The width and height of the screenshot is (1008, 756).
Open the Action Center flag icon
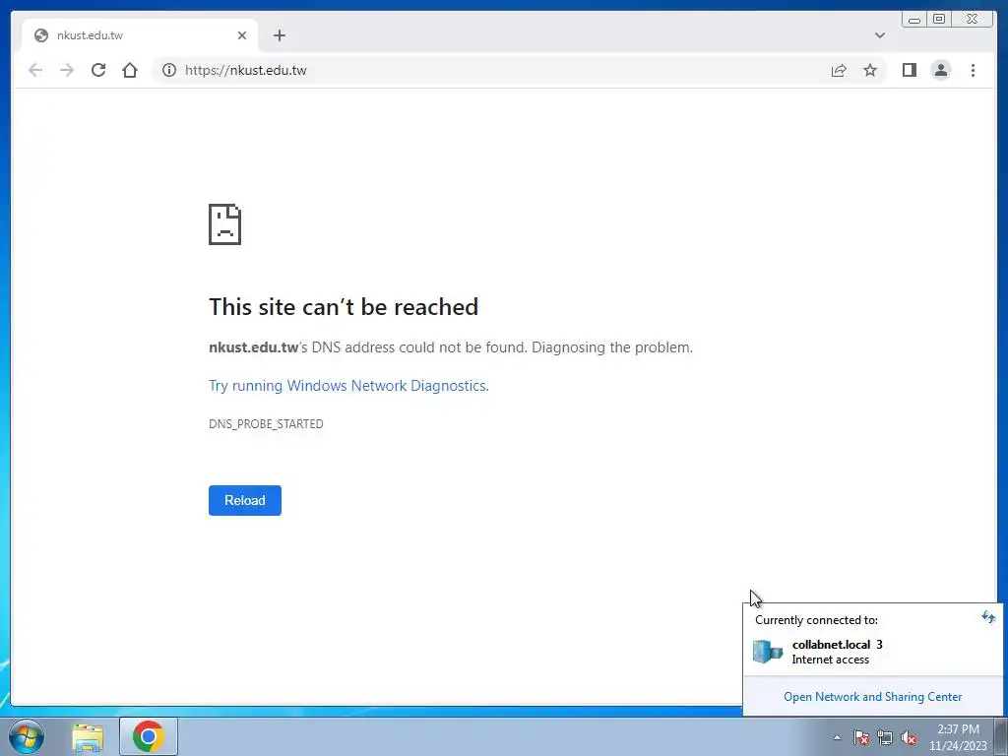point(860,737)
